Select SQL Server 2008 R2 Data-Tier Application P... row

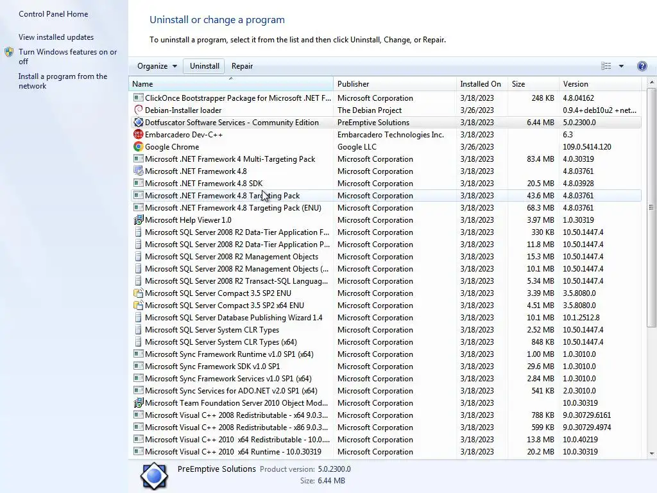click(386, 244)
